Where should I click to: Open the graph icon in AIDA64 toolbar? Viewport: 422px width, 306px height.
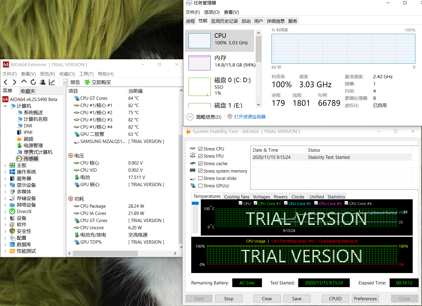coord(52,82)
